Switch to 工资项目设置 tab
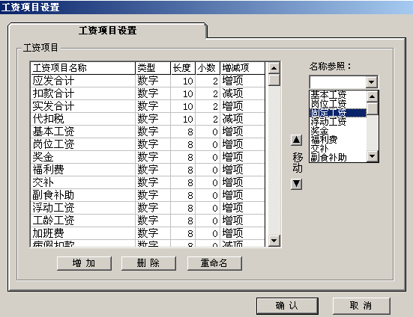Image resolution: width=413 pixels, height=317 pixels. click(x=107, y=31)
